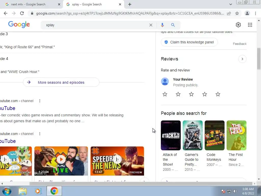Bookmark this page with the star icon

tap(237, 13)
